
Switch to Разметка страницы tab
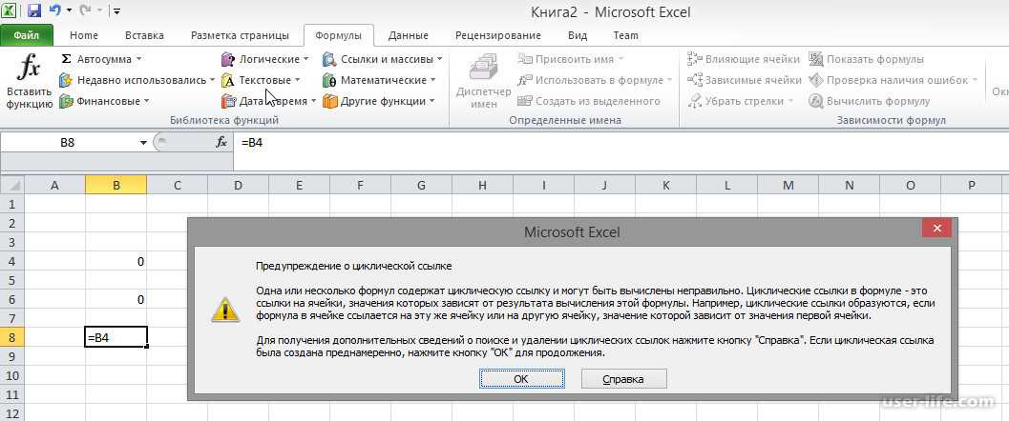(240, 36)
